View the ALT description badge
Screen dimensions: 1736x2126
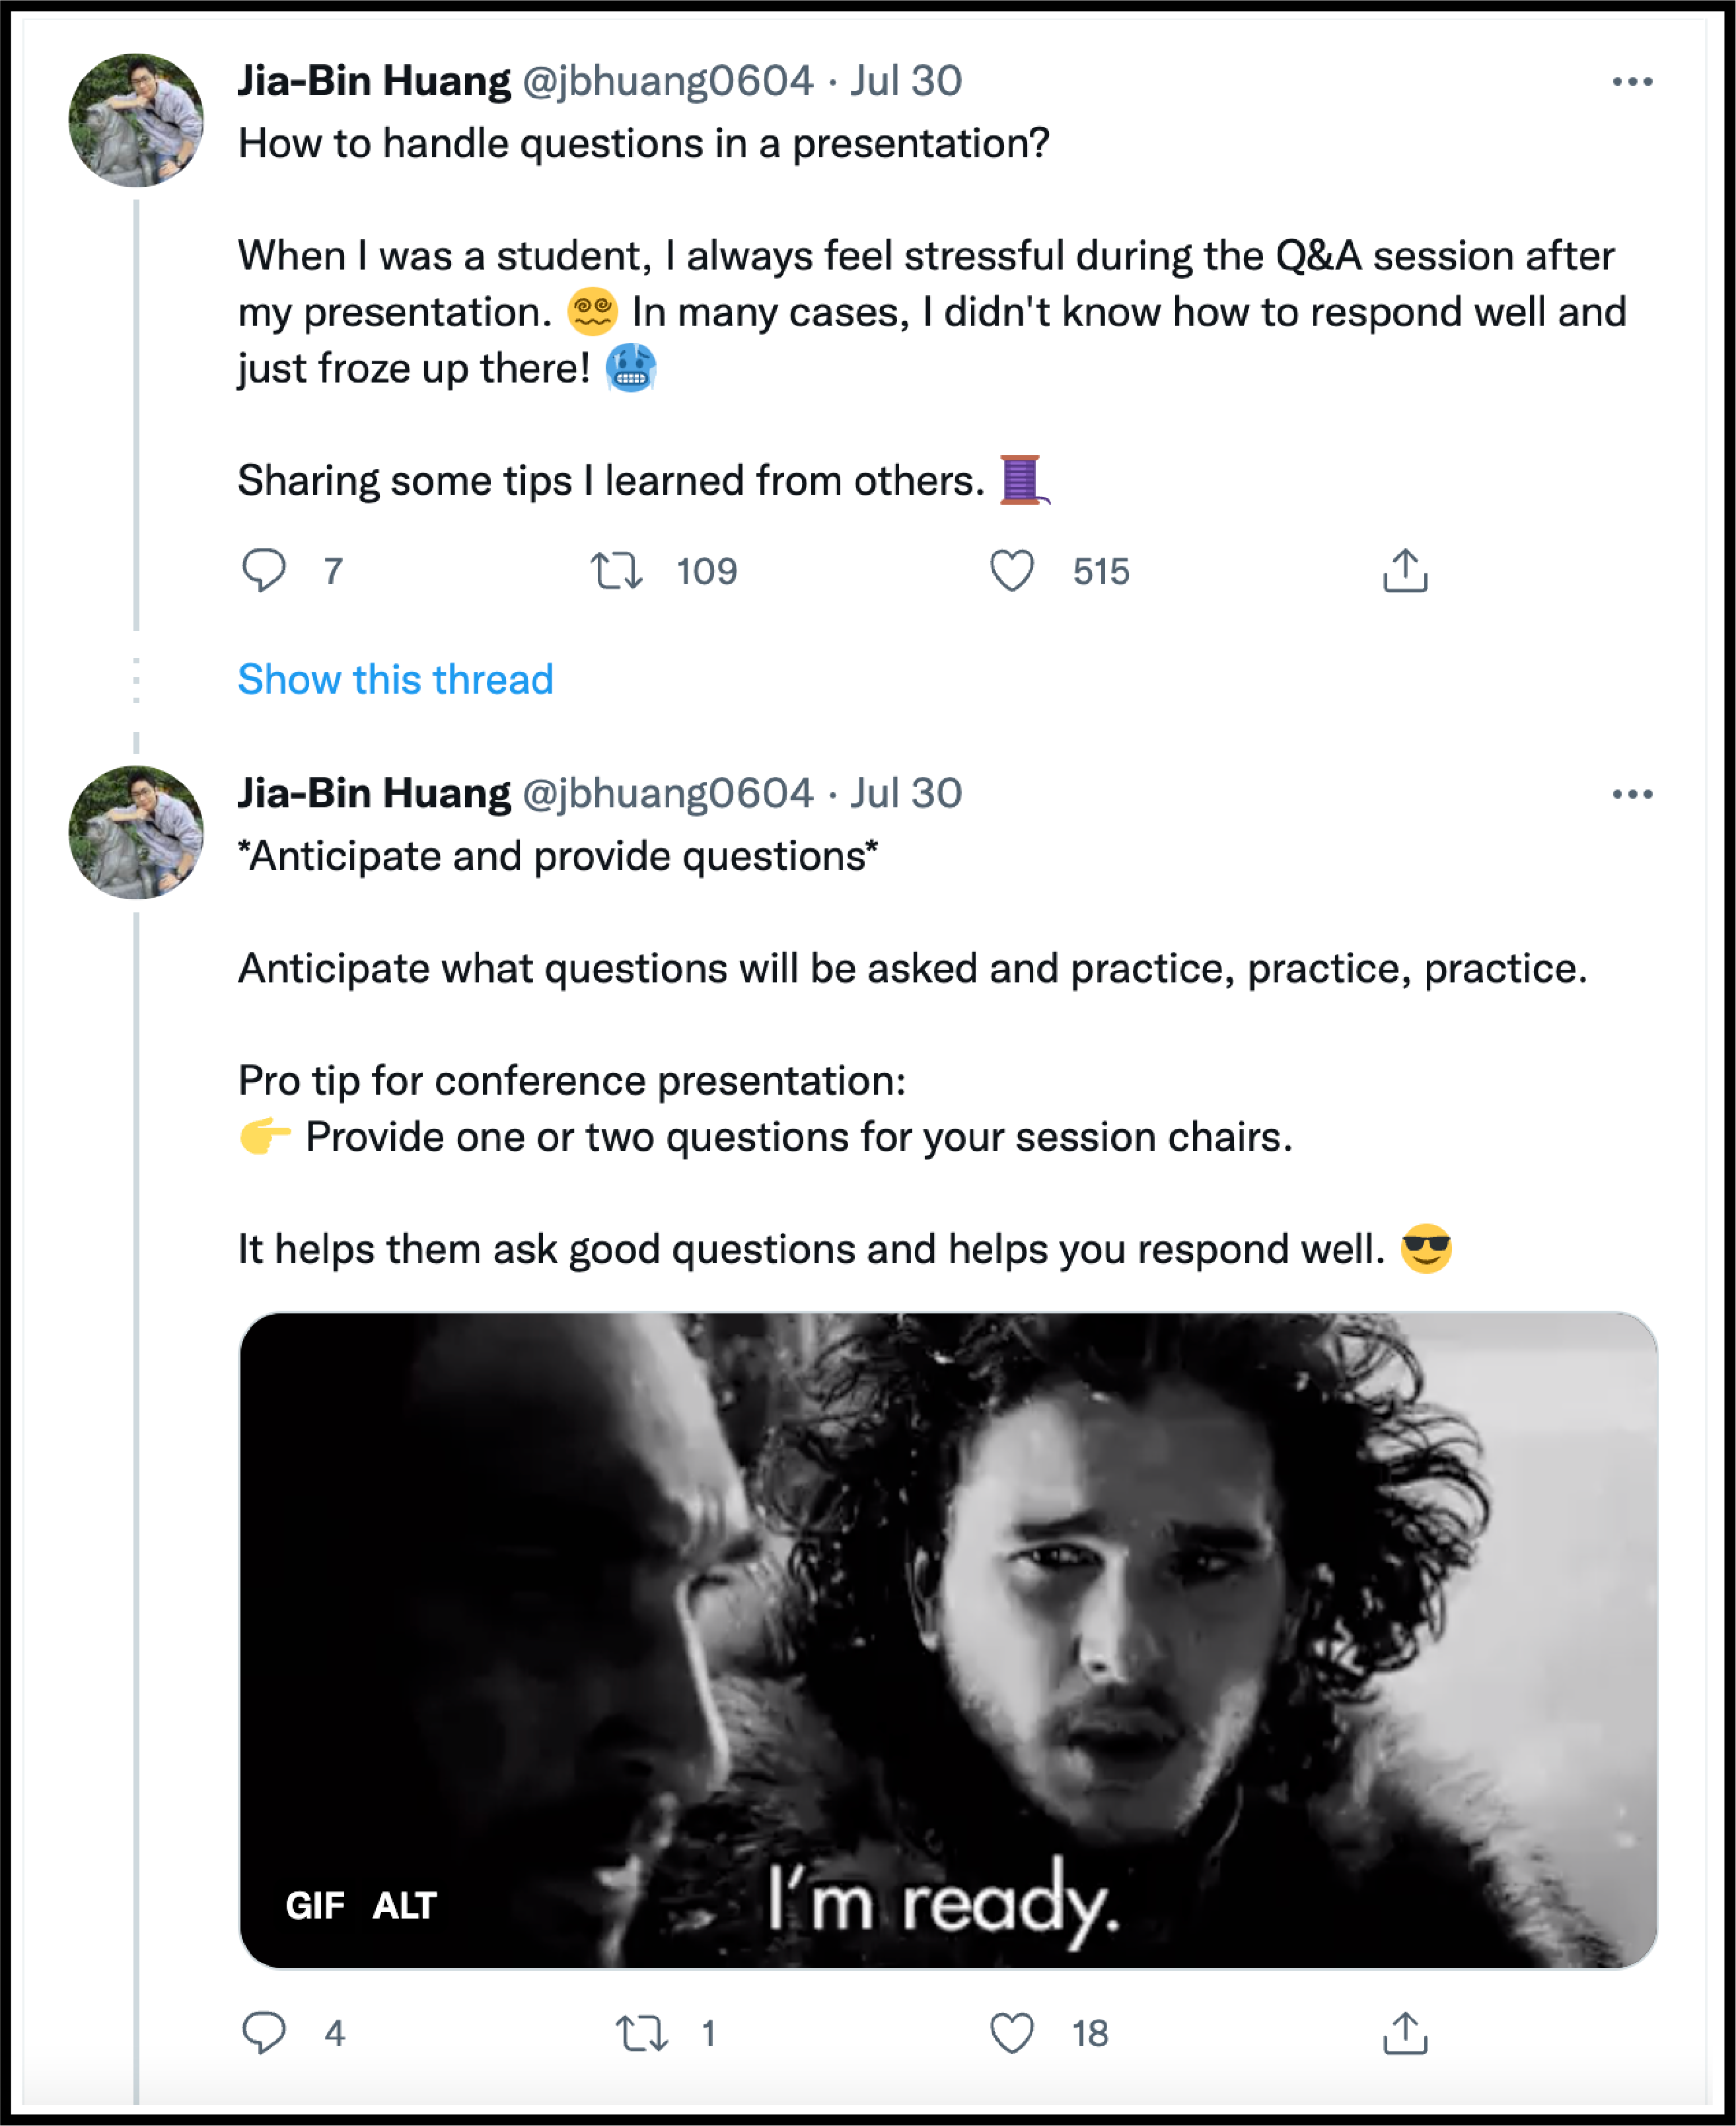click(x=405, y=1906)
